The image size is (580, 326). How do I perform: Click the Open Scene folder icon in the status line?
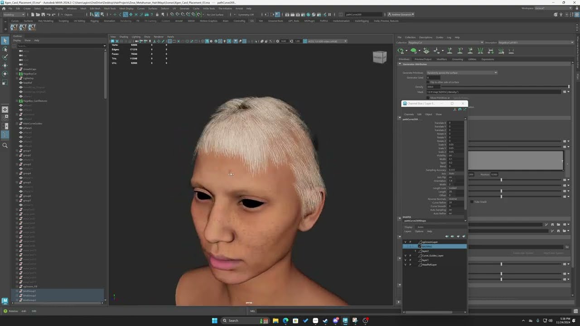[x=38, y=14]
